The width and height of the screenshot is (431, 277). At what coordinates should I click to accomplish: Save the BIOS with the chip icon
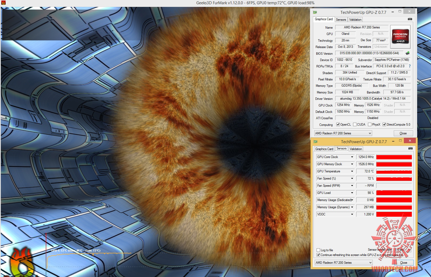tap(407, 53)
